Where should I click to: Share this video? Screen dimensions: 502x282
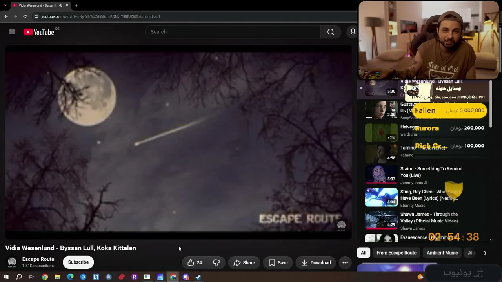pos(244,263)
